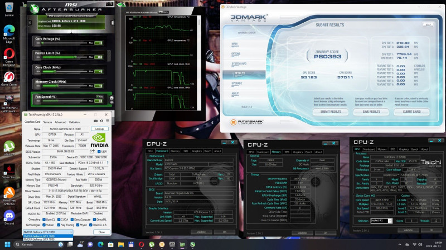Open File Explorer from the taskbar
This screenshot has height=250, width=446.
click(x=121, y=244)
